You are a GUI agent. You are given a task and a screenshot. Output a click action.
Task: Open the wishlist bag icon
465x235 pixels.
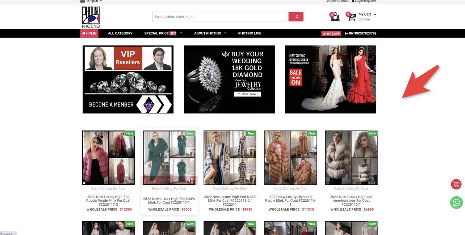click(x=335, y=17)
